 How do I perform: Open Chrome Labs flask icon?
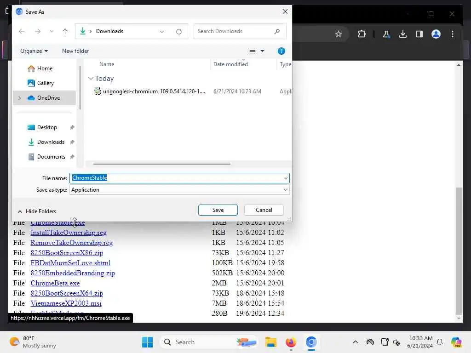[x=386, y=34]
